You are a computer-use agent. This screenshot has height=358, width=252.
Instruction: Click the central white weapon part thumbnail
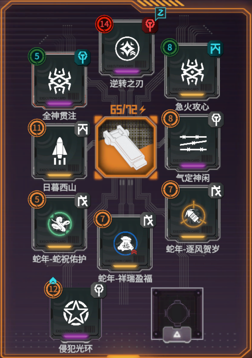pos(126,148)
